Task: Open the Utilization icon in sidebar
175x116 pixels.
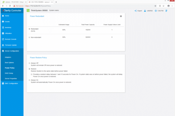Action: (3, 33)
